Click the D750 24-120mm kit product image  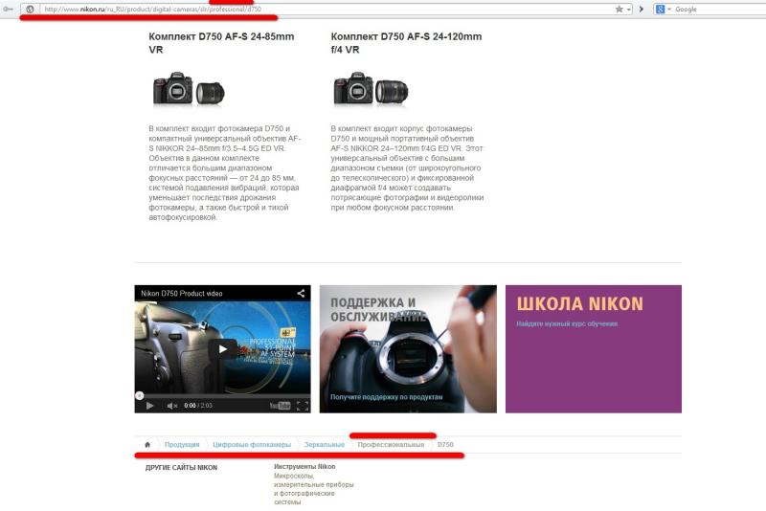[x=371, y=88]
